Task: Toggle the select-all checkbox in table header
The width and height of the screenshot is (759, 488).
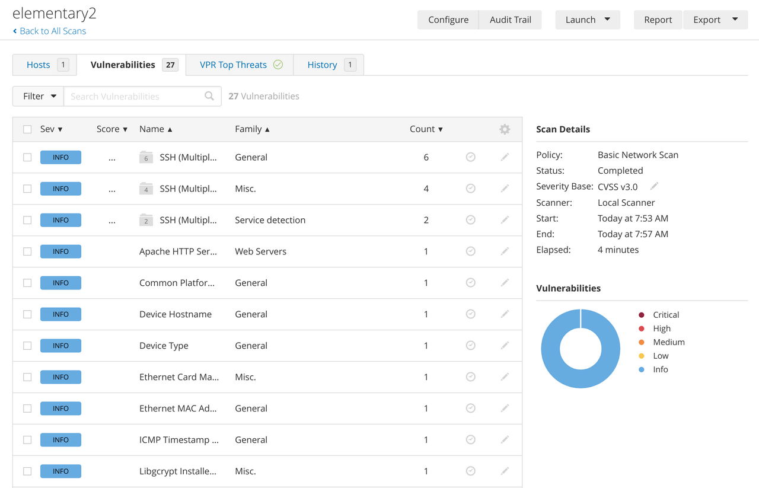Action: point(27,129)
